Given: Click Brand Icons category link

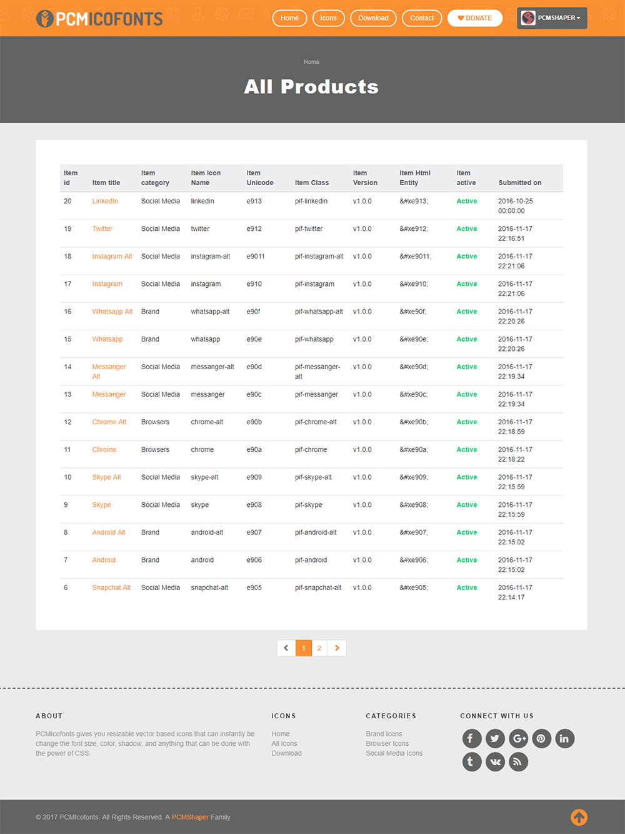Looking at the screenshot, I should pos(384,733).
